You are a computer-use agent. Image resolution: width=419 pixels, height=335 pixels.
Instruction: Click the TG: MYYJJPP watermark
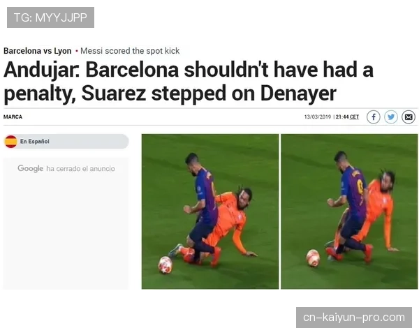pos(50,17)
